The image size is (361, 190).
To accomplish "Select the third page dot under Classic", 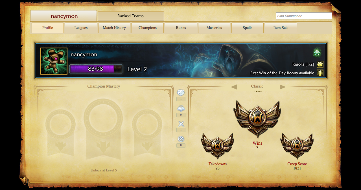I will 259,91.
